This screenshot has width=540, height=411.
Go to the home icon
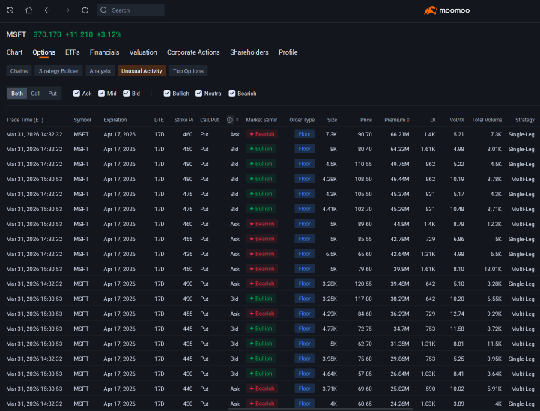pos(29,10)
